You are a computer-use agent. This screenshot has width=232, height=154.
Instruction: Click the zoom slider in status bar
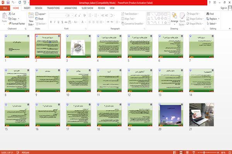(x=208, y=152)
